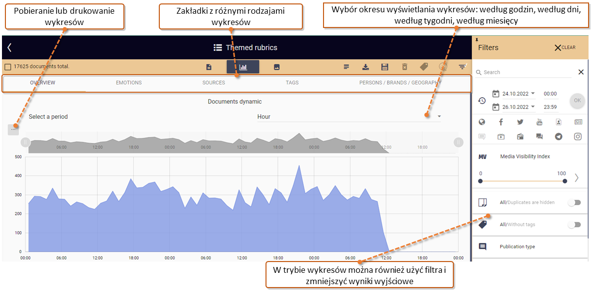Edit the end time 23:59 field
Screen dimensions: 591x290
[x=550, y=106]
